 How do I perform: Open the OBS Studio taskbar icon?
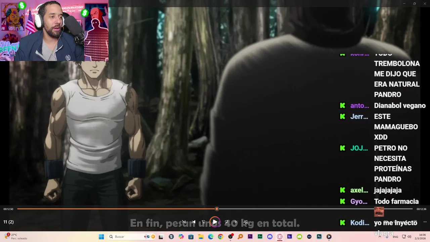tap(230, 237)
